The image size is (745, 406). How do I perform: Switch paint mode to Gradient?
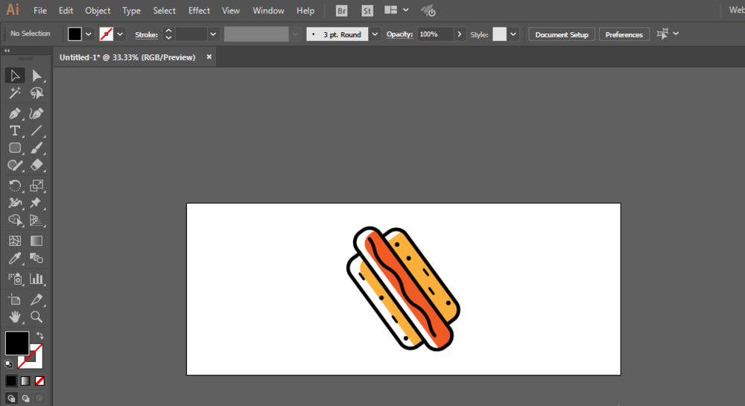25,381
